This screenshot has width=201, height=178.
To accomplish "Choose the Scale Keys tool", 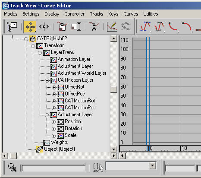I will (x=63, y=27).
